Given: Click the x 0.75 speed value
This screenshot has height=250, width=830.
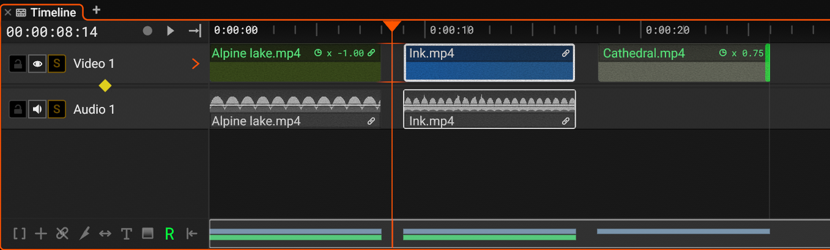Looking at the screenshot, I should click(x=747, y=53).
